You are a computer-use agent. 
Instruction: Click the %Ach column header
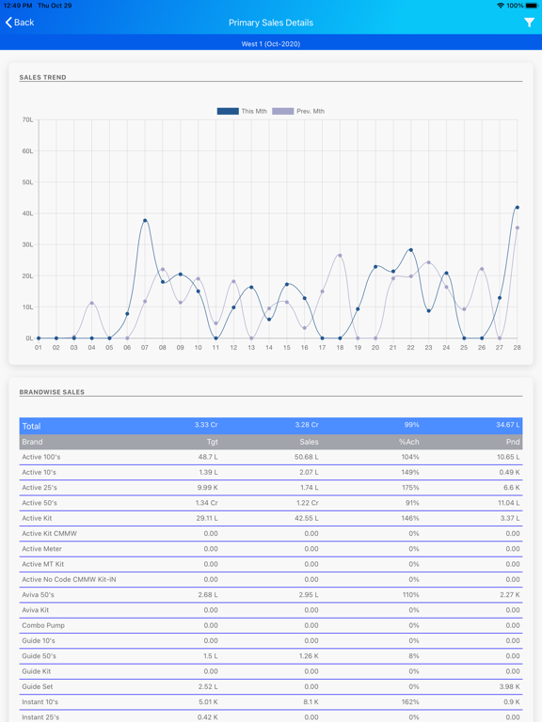click(x=408, y=442)
